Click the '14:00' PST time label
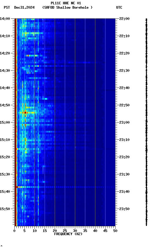 [x=5, y=19]
